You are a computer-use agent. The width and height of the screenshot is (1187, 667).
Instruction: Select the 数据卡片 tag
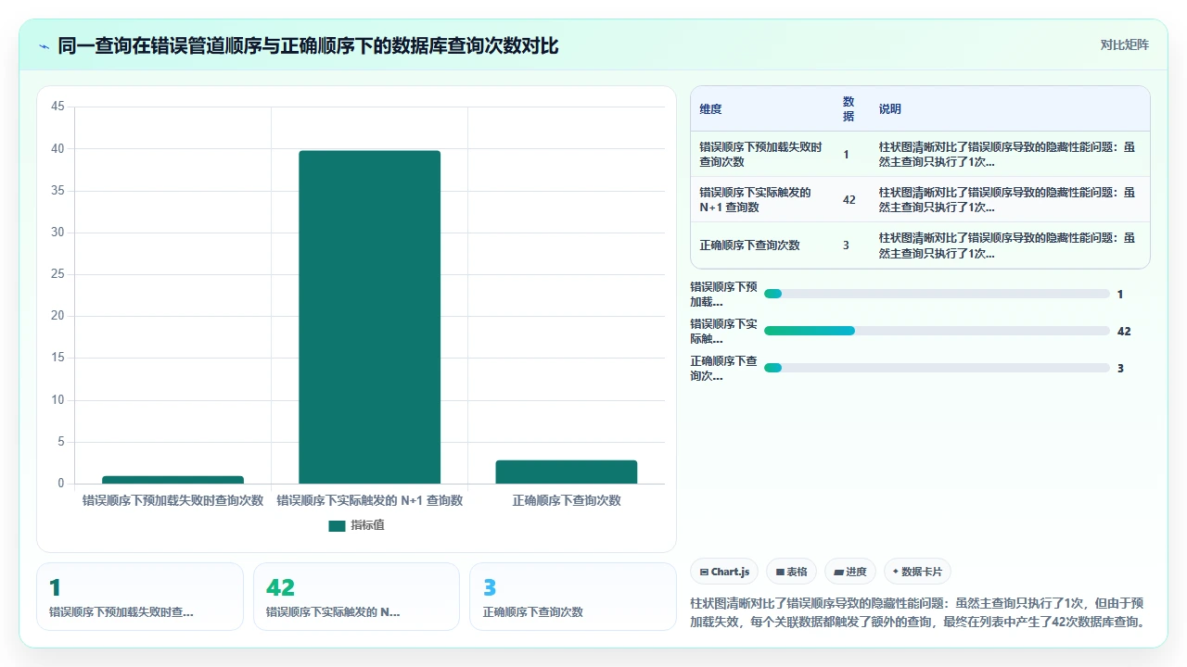917,572
